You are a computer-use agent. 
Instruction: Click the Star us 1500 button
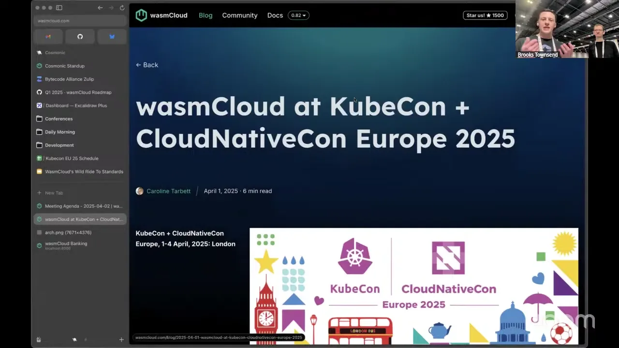[x=485, y=15]
